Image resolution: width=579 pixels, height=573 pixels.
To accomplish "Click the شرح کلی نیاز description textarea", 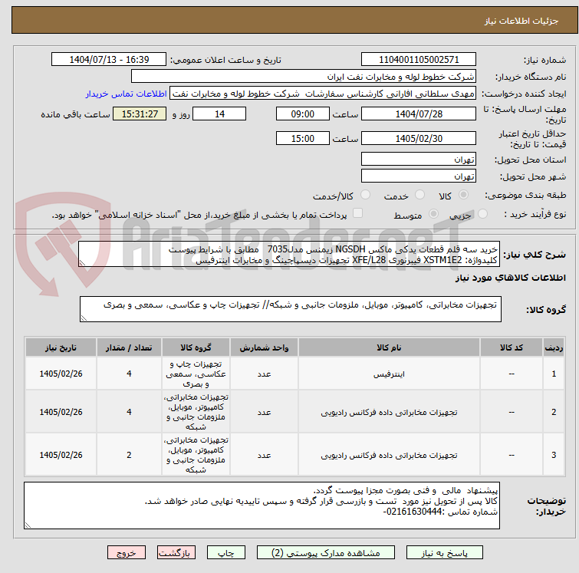I will (289, 254).
